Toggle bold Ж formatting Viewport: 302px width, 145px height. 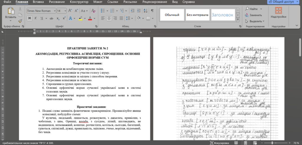tap(29, 18)
